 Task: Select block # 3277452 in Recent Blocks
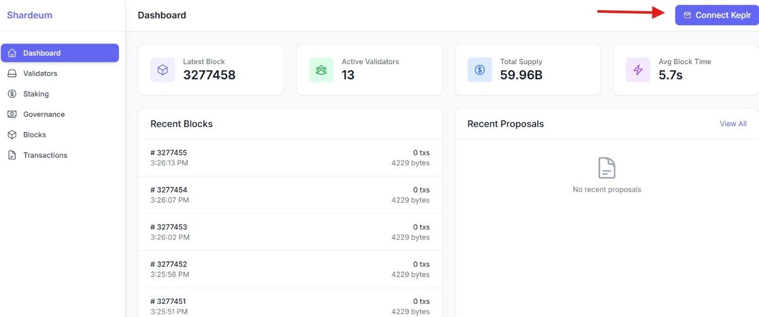290,268
